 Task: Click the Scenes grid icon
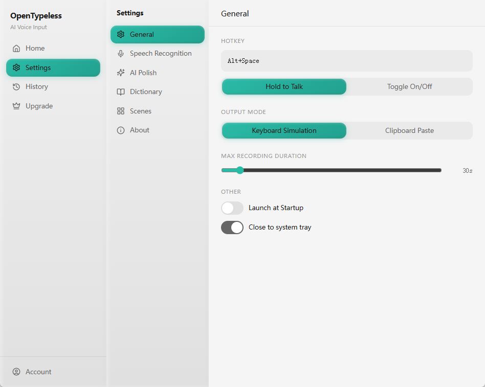(121, 111)
